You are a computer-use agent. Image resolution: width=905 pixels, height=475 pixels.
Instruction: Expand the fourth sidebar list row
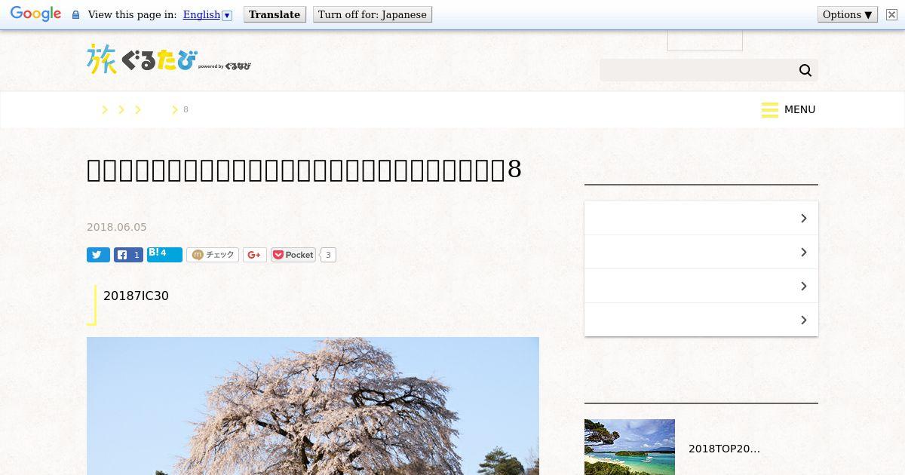pos(701,320)
